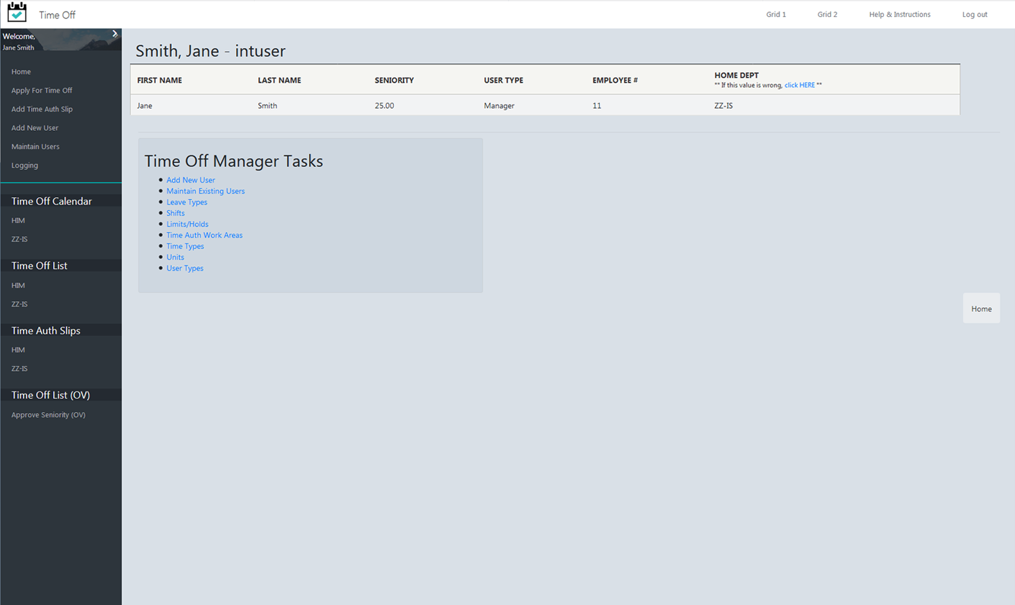The height and width of the screenshot is (605, 1015).
Task: Collapse the sidebar using the arrow icon
Action: tap(114, 34)
